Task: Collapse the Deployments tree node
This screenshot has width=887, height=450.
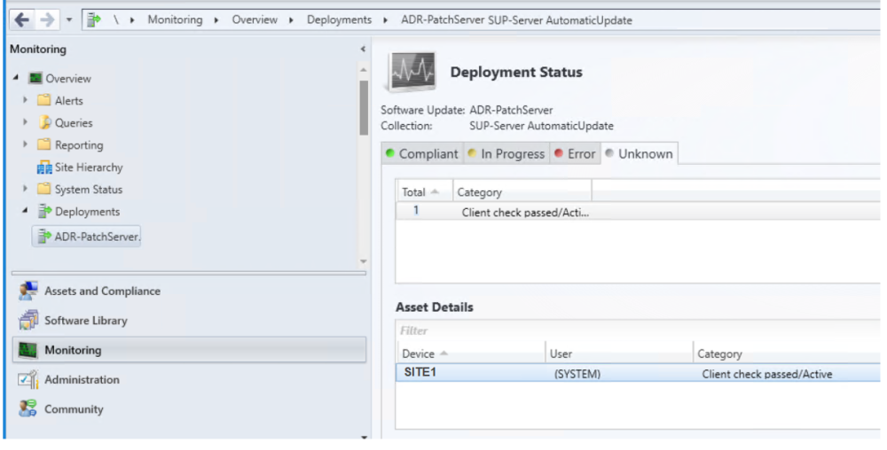Action: coord(27,212)
